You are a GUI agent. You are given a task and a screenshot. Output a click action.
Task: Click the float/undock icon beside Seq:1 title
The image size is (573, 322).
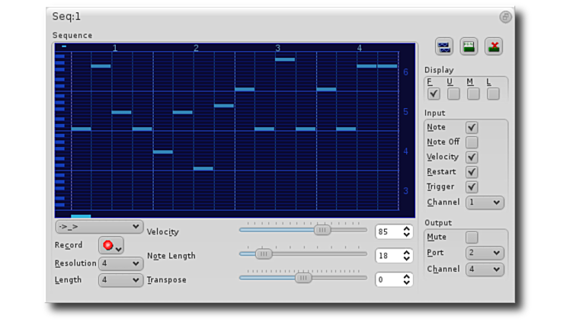tap(505, 17)
